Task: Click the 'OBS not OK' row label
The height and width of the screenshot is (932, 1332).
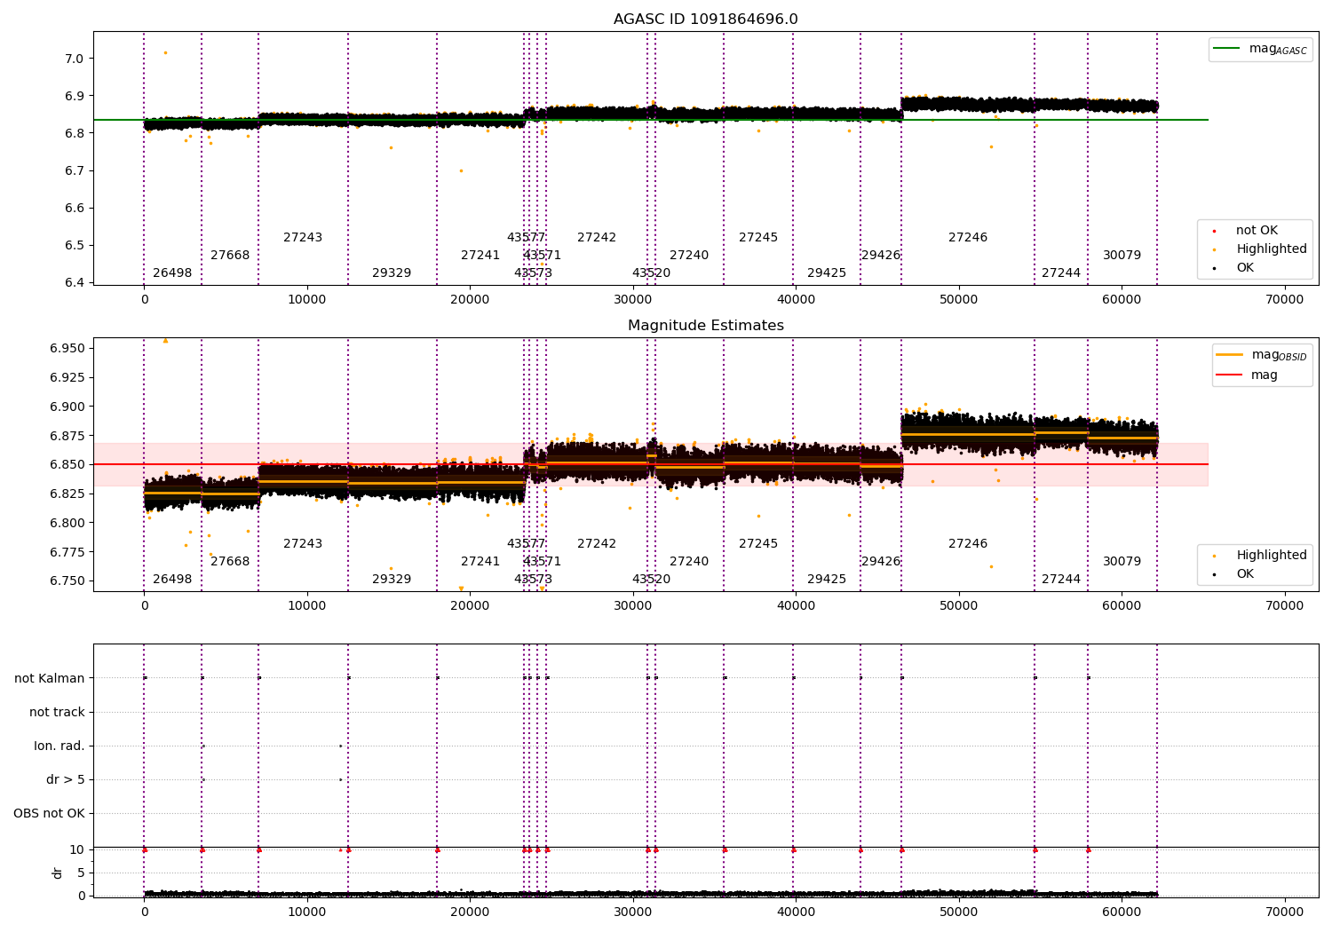Action: click(x=50, y=814)
